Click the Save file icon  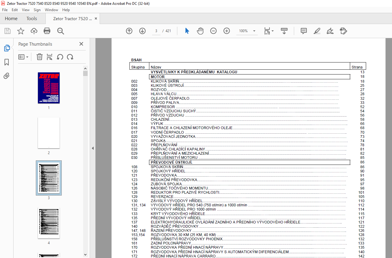pos(8,31)
